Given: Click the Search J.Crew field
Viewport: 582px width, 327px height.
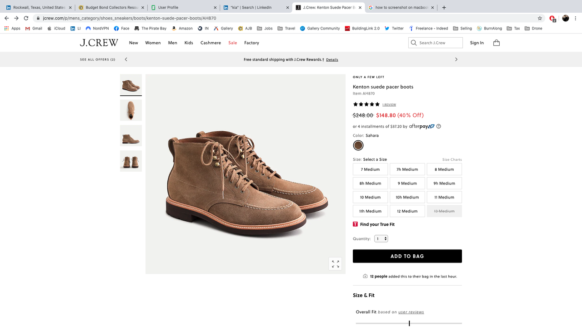Looking at the screenshot, I should tap(436, 43).
